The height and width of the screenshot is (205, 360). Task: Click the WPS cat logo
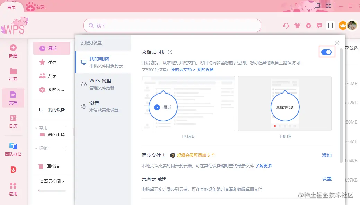click(15, 26)
